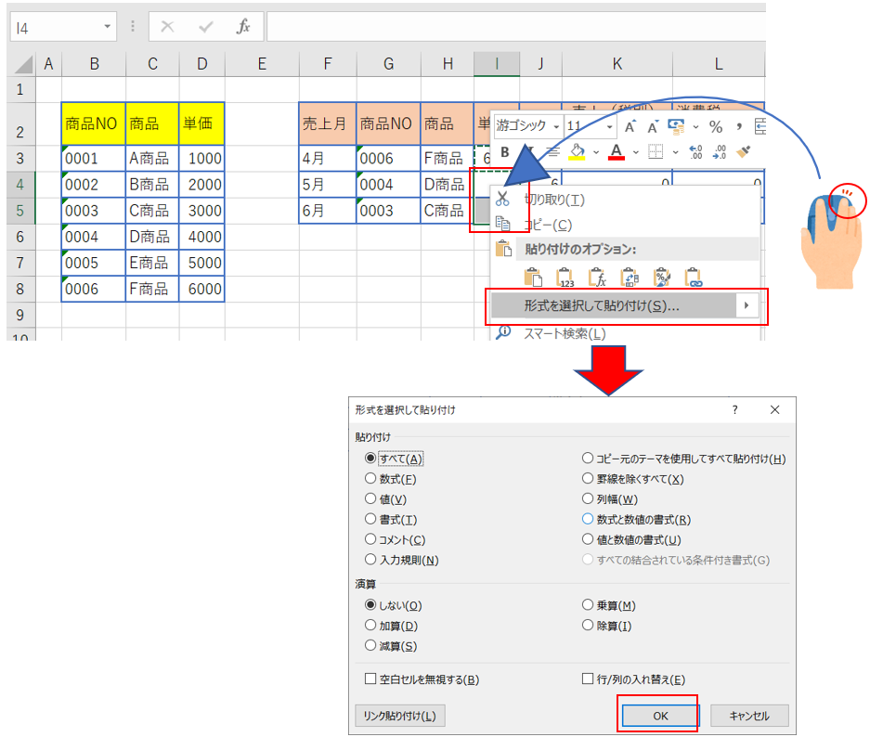Click the yellow fill color bucket icon

(576, 152)
